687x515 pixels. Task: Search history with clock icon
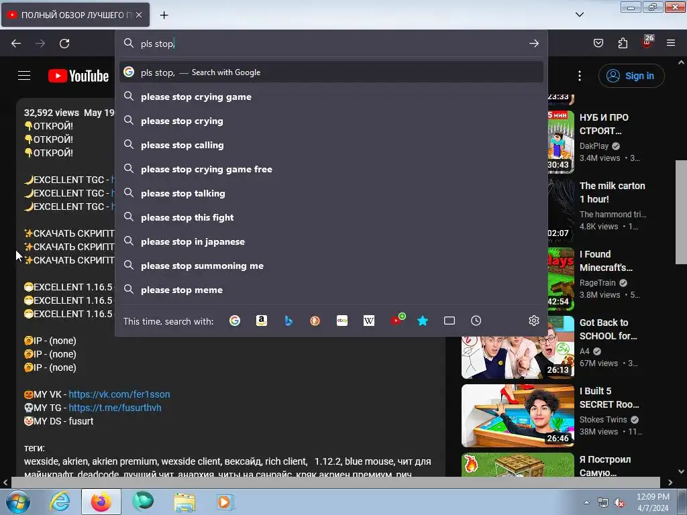[x=476, y=321]
